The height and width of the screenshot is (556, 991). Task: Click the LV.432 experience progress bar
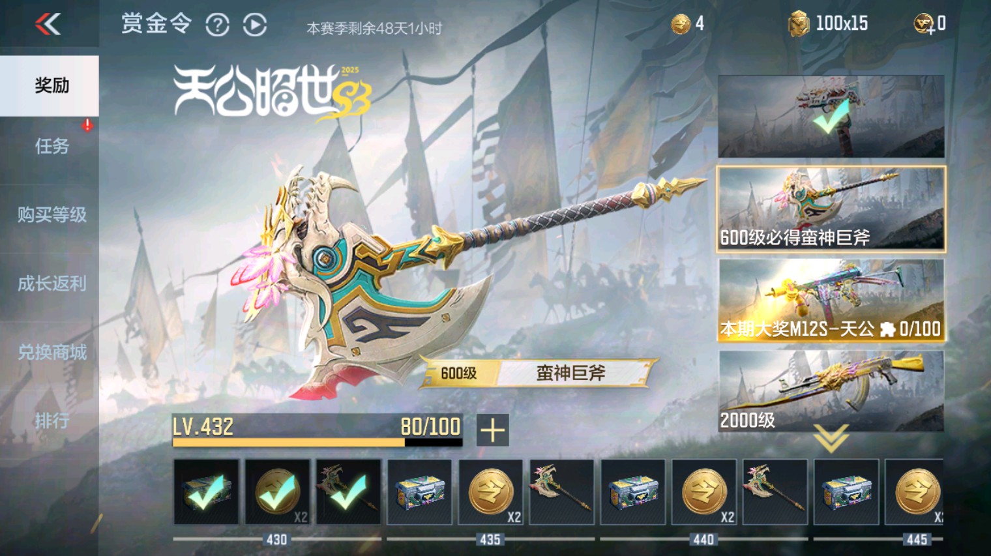[318, 430]
